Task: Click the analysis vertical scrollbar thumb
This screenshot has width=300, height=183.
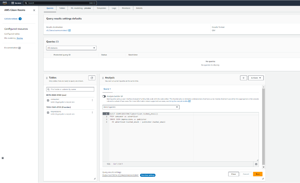Action: click(x=263, y=126)
